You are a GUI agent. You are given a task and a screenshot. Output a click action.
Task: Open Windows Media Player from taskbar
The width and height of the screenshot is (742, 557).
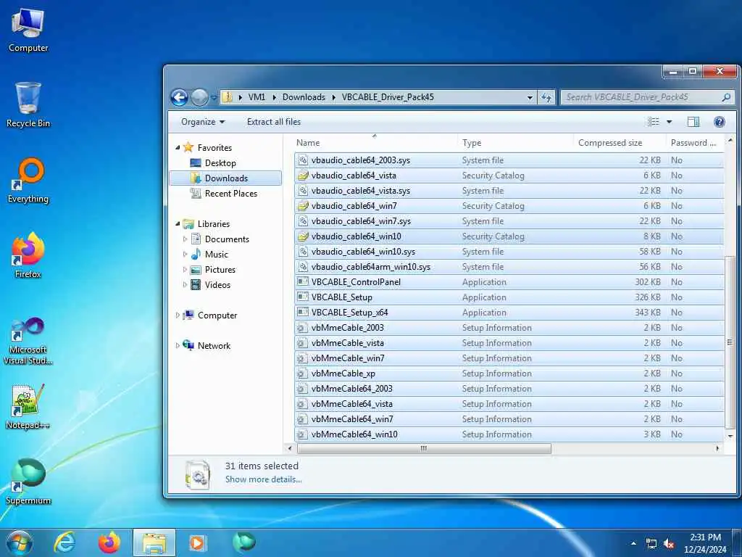click(197, 542)
